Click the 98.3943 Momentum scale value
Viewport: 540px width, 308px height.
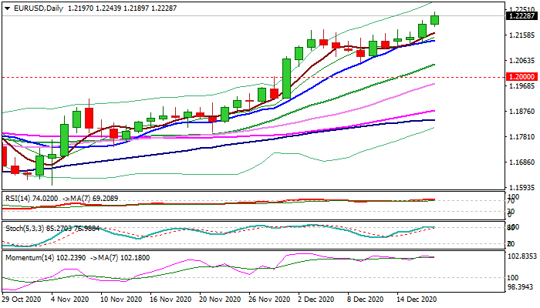click(x=522, y=286)
